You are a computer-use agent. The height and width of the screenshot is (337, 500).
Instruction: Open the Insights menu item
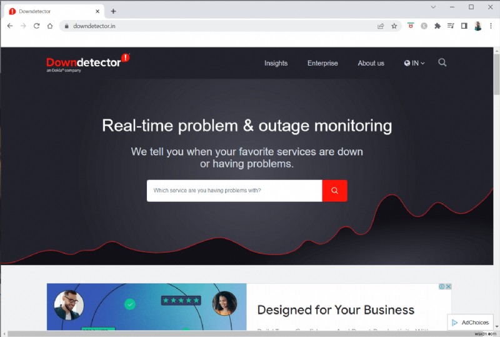[276, 63]
